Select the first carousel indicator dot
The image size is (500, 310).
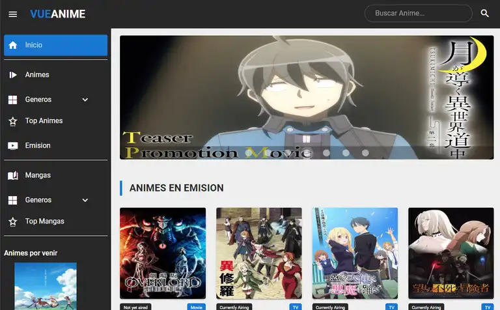(249, 153)
